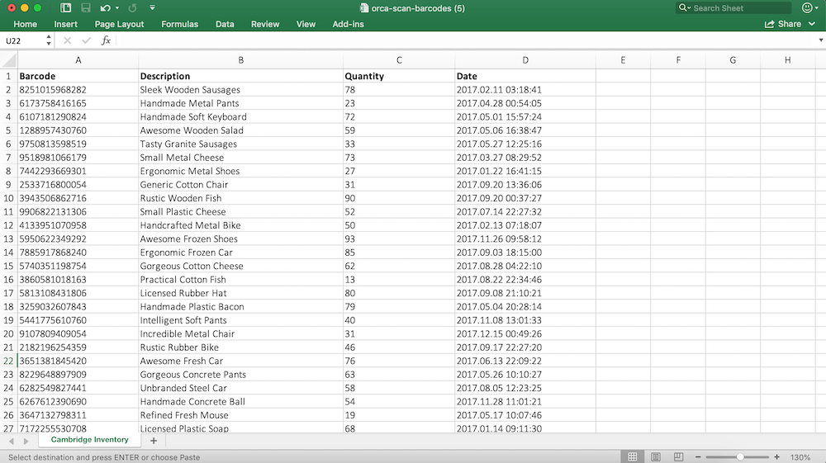Image resolution: width=826 pixels, height=463 pixels.
Task: Click the Insert Function fx icon
Action: (106, 40)
